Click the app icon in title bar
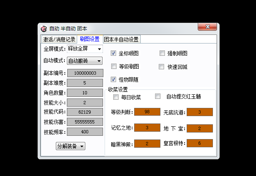The height and width of the screenshot is (176, 256). coord(43,28)
